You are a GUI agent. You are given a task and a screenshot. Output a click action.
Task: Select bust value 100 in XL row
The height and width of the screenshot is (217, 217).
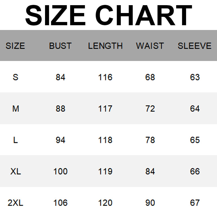point(60,171)
